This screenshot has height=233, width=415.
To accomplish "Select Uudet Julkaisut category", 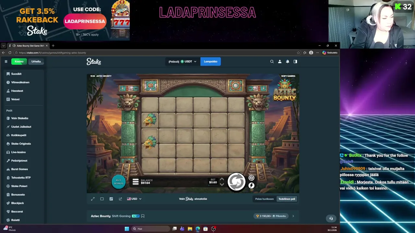I will click(24, 127).
